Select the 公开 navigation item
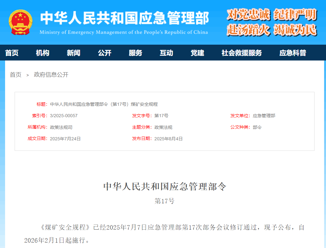 tap(105, 53)
